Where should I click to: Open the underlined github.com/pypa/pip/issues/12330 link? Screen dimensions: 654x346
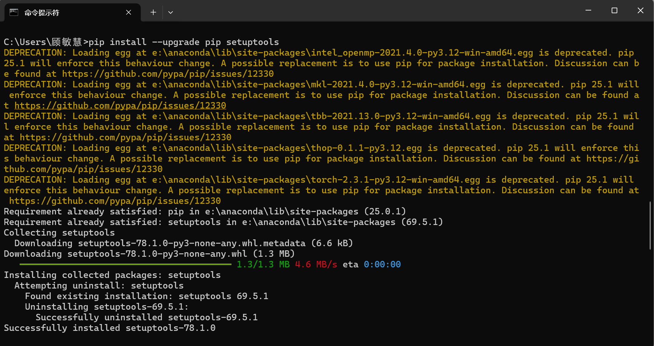click(120, 106)
